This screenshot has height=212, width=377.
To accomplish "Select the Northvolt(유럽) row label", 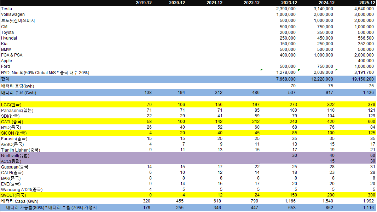I will coord(15,156).
